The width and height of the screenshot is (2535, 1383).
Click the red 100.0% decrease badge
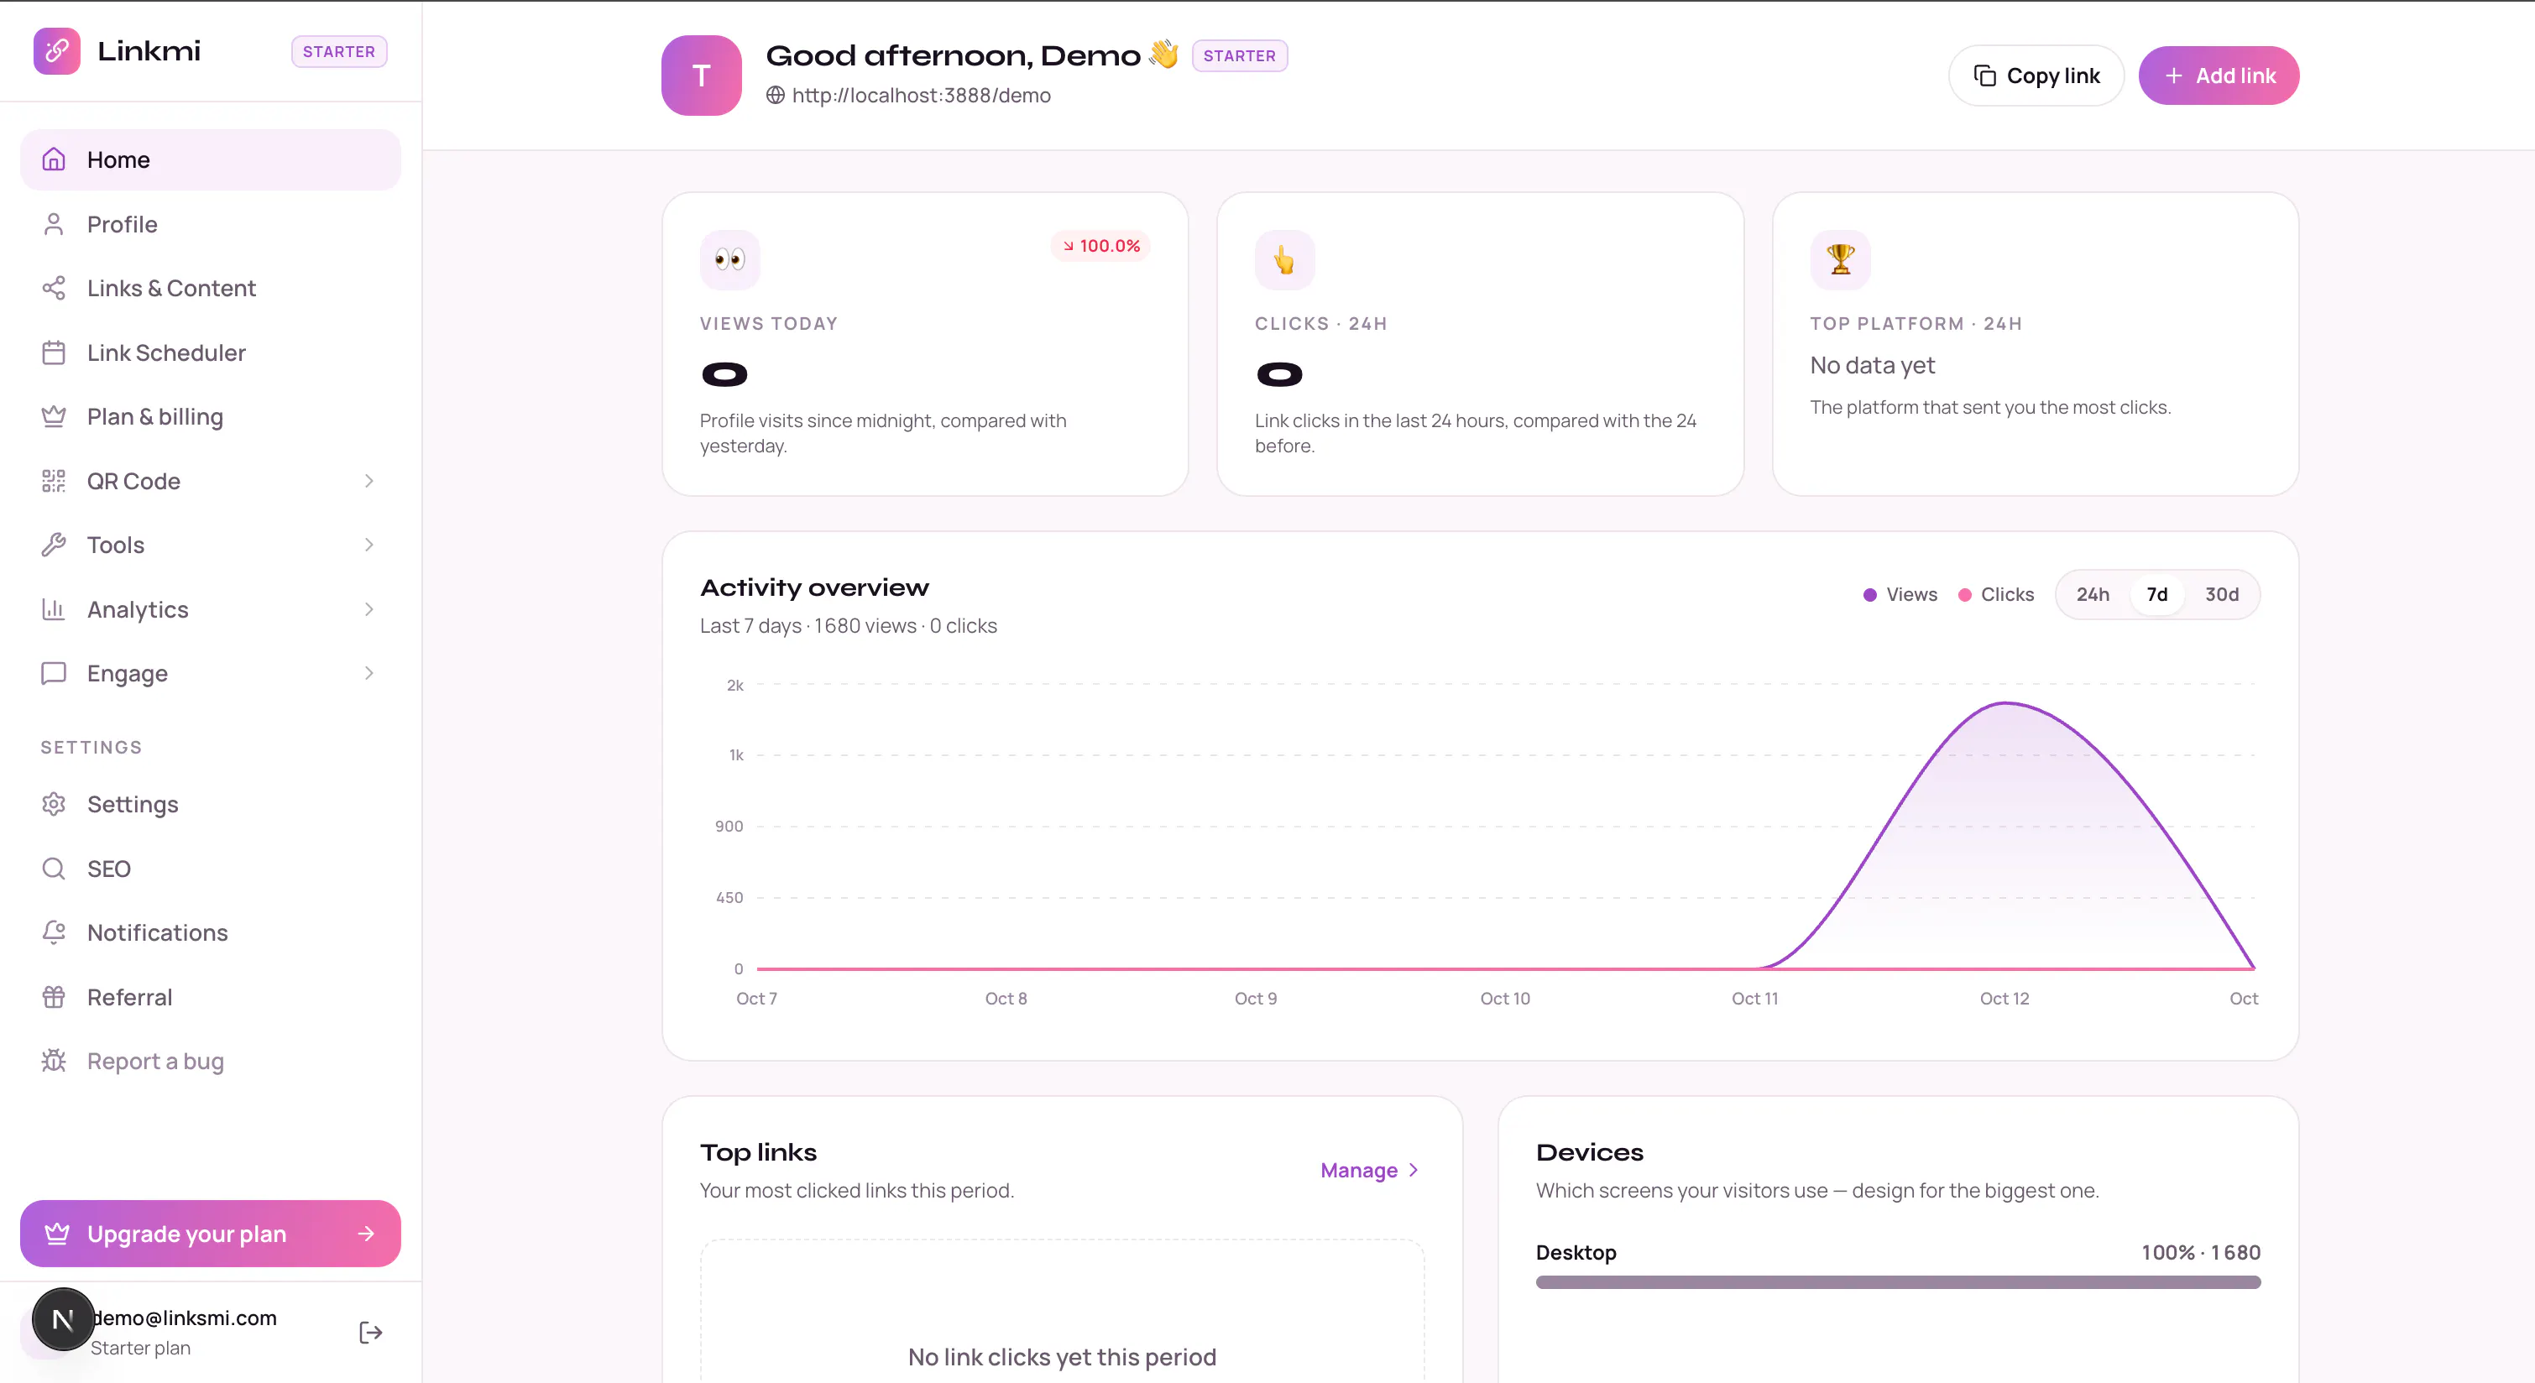coord(1100,246)
